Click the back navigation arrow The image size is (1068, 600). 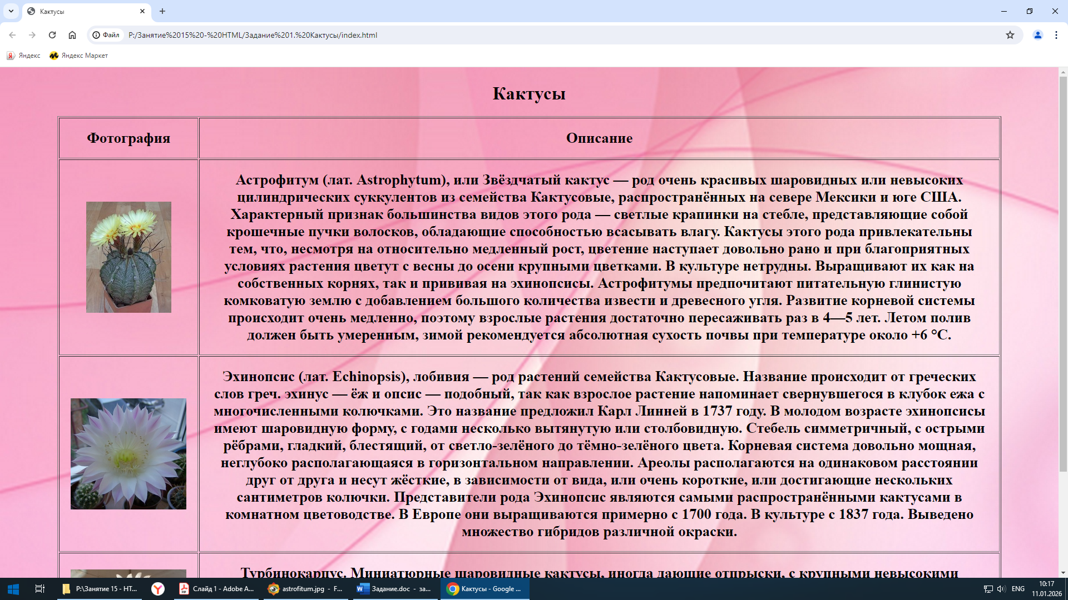[12, 35]
